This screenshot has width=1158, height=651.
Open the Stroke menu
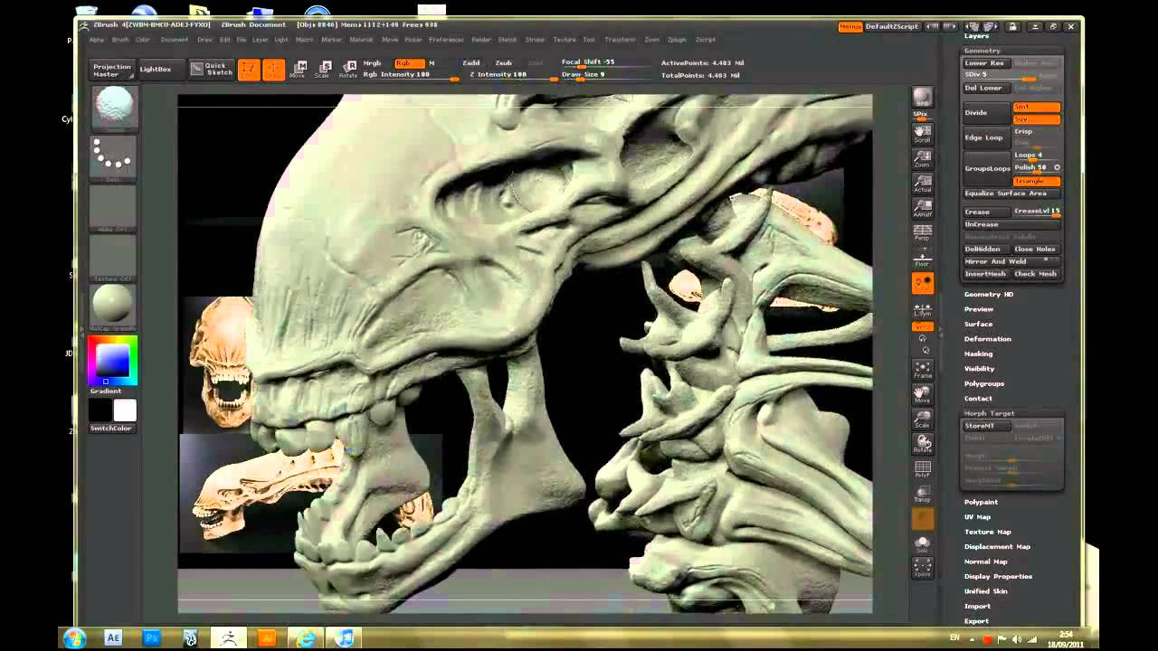coord(535,40)
